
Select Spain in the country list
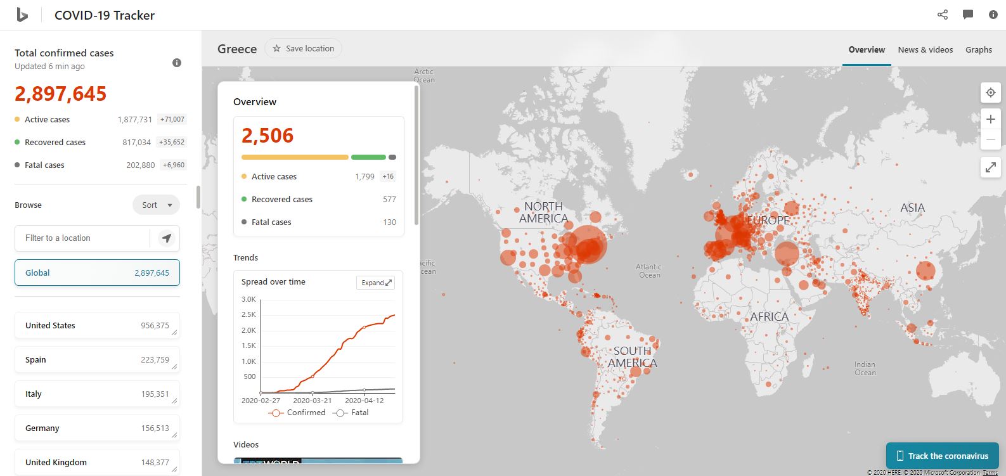(x=97, y=359)
